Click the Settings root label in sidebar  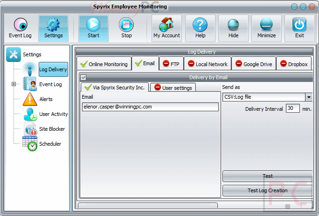tap(32, 54)
